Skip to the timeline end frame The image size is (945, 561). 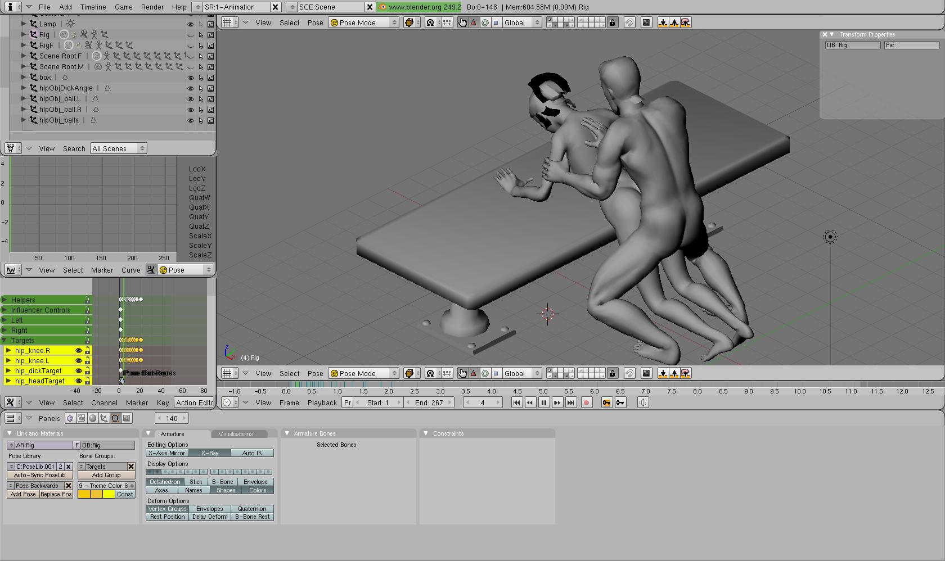(x=570, y=402)
